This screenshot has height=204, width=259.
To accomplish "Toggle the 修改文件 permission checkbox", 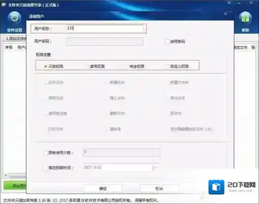I will tap(45, 98).
